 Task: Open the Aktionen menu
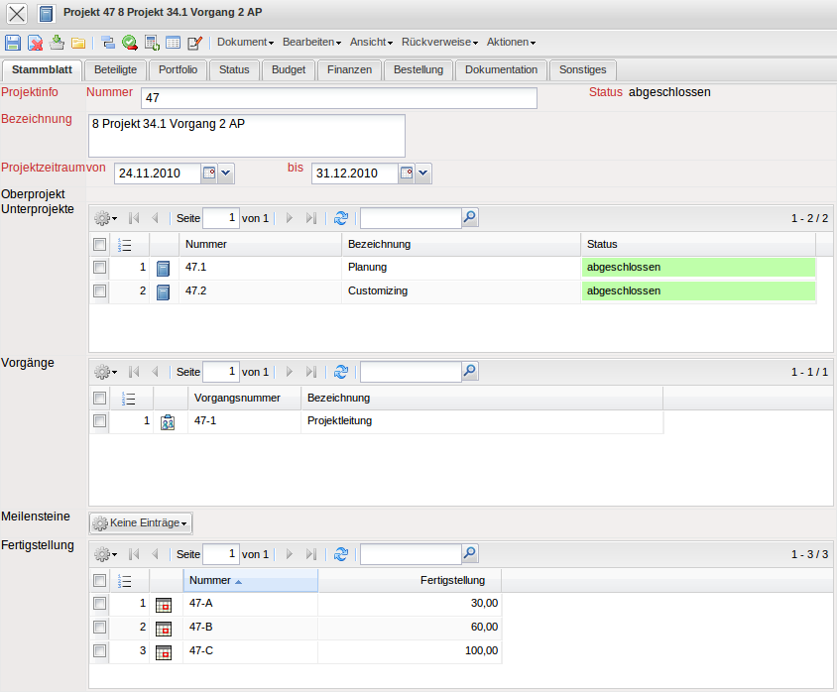[511, 43]
